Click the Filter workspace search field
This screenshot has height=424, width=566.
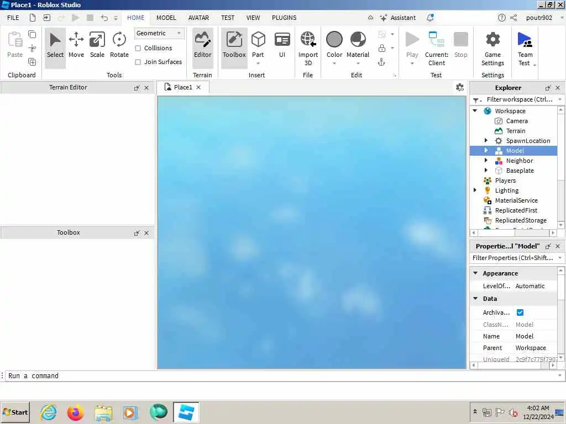[x=519, y=99]
